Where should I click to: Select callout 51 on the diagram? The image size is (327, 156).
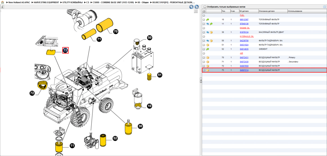[160, 75]
